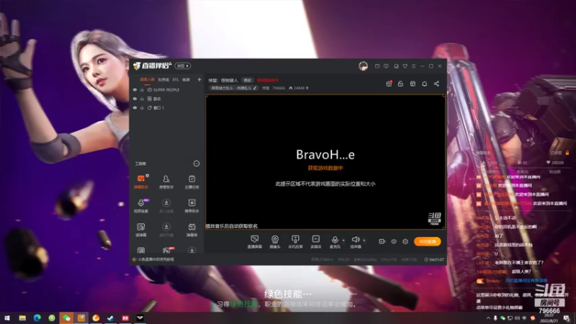
Task: Switch to the first red scene tab
Action: pyautogui.click(x=147, y=79)
